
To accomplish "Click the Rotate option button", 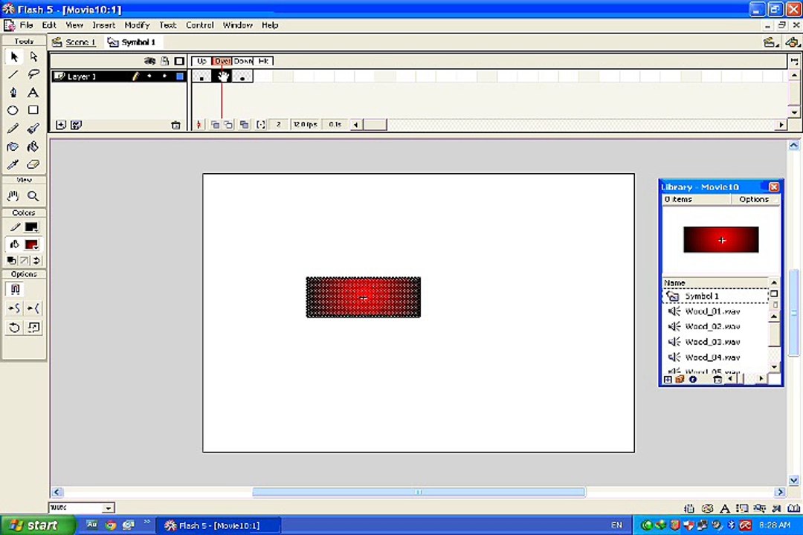I will tap(14, 328).
